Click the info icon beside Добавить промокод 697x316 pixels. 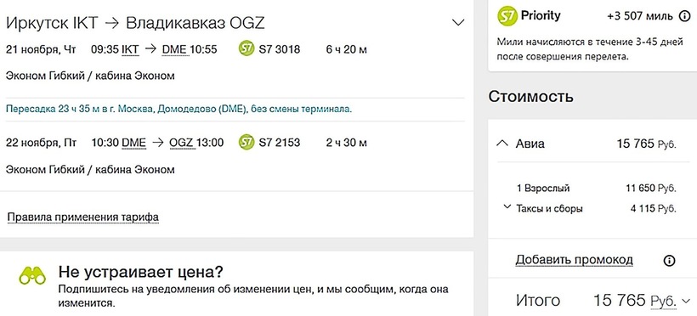[x=669, y=261]
